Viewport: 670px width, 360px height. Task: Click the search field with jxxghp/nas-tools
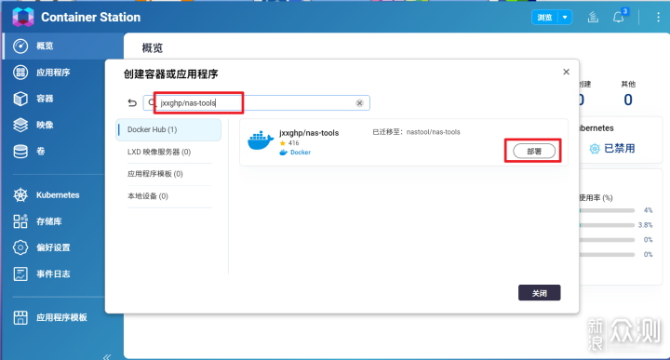click(x=257, y=103)
